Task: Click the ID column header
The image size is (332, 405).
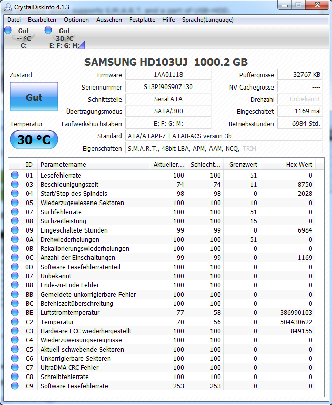Action: coord(29,164)
